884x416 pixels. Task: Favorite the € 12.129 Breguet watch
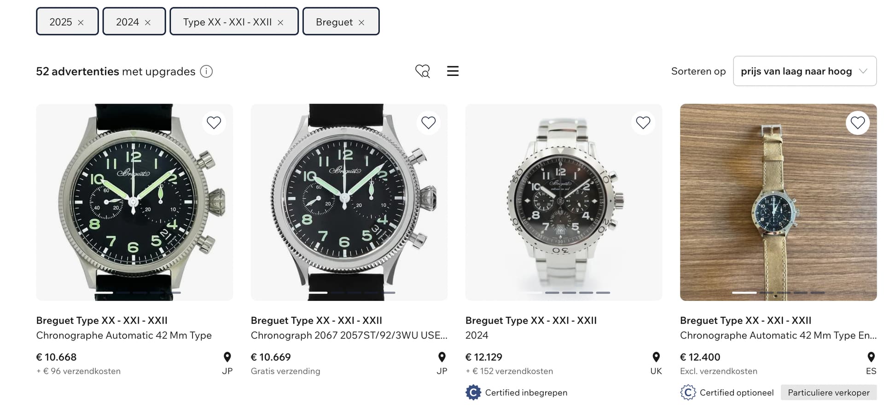643,123
